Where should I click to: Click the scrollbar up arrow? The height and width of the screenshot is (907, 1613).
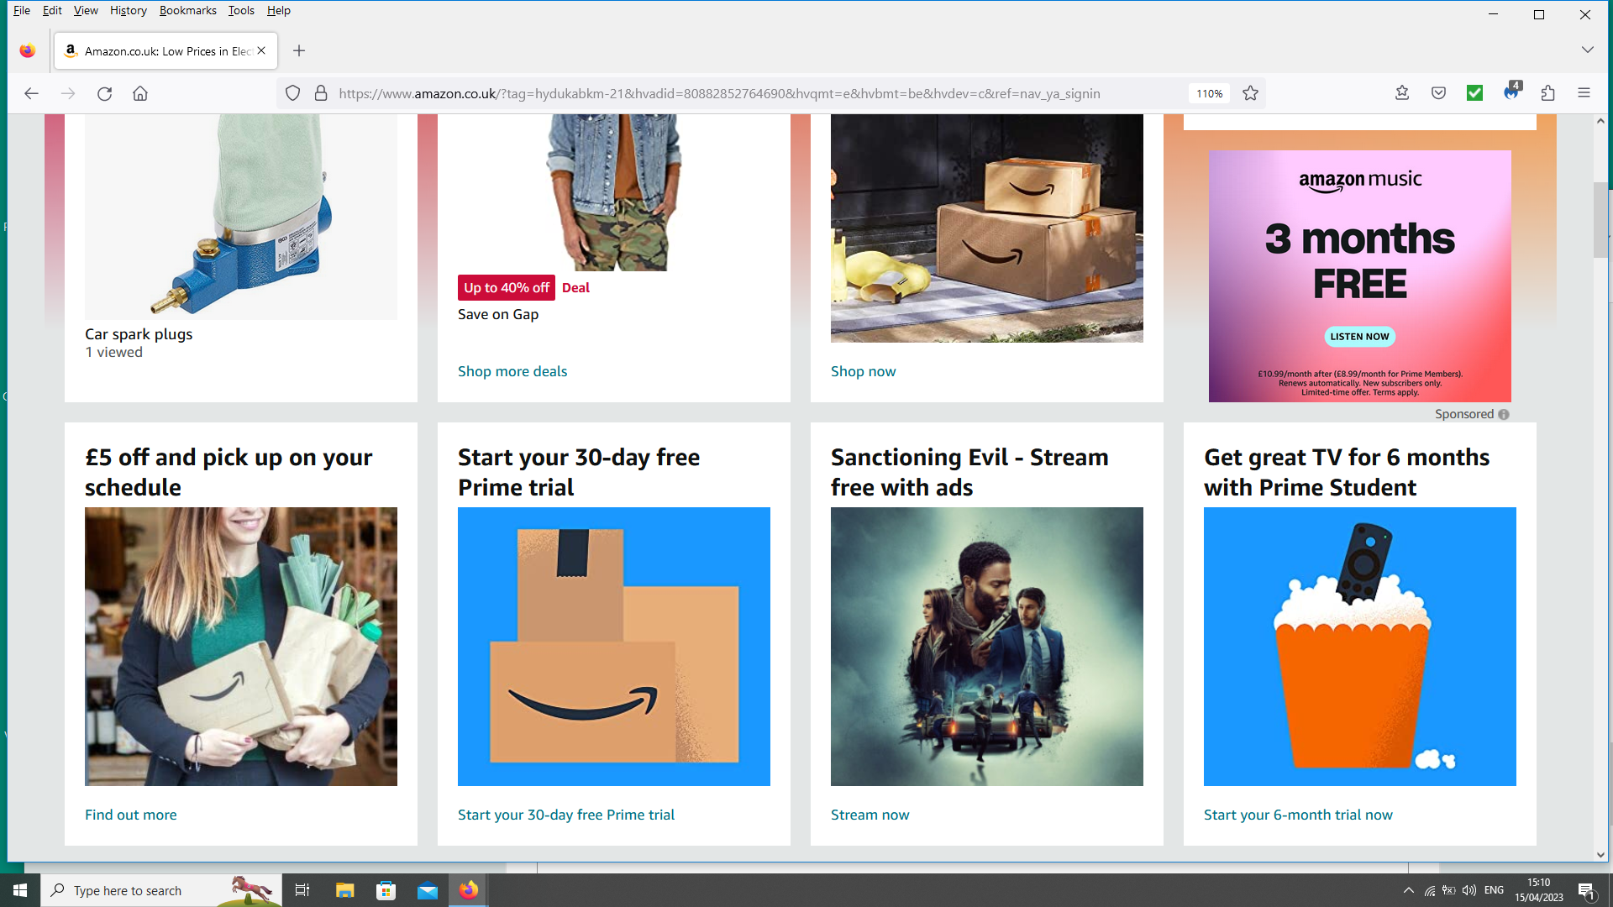(x=1600, y=121)
